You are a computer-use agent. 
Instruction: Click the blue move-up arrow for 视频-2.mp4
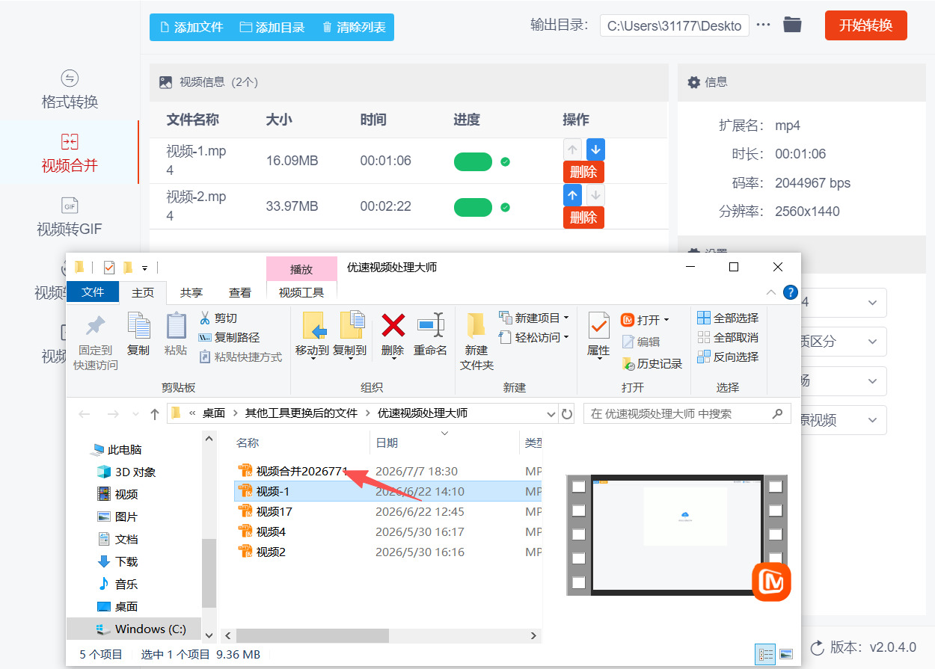[572, 195]
